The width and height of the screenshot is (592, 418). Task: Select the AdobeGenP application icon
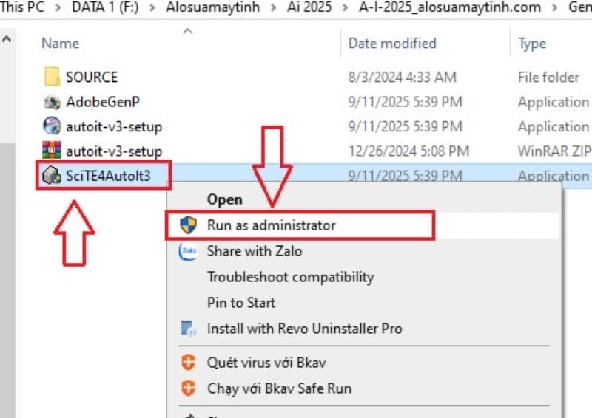(52, 102)
